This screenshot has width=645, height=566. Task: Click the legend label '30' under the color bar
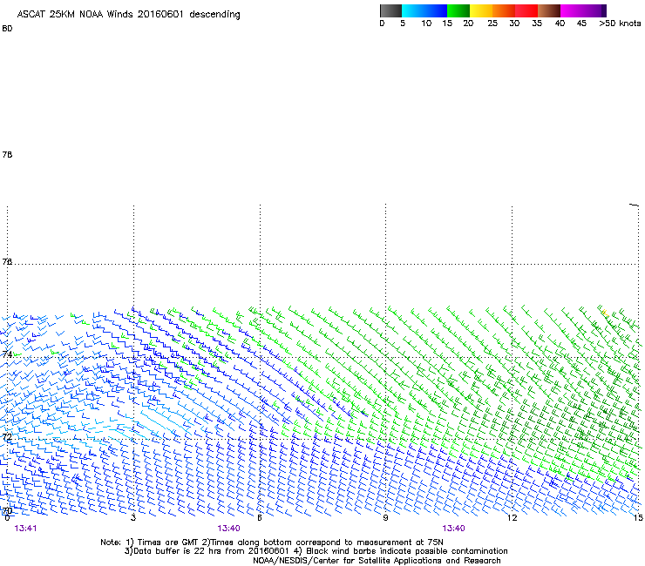[x=514, y=24]
